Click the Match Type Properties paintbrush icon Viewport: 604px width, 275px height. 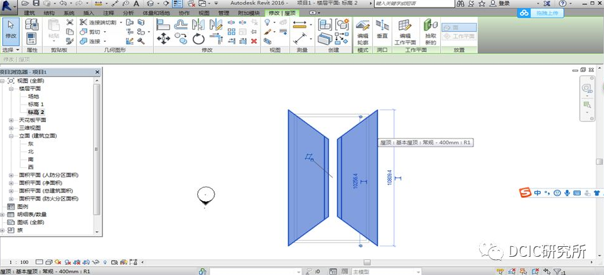coord(267,32)
